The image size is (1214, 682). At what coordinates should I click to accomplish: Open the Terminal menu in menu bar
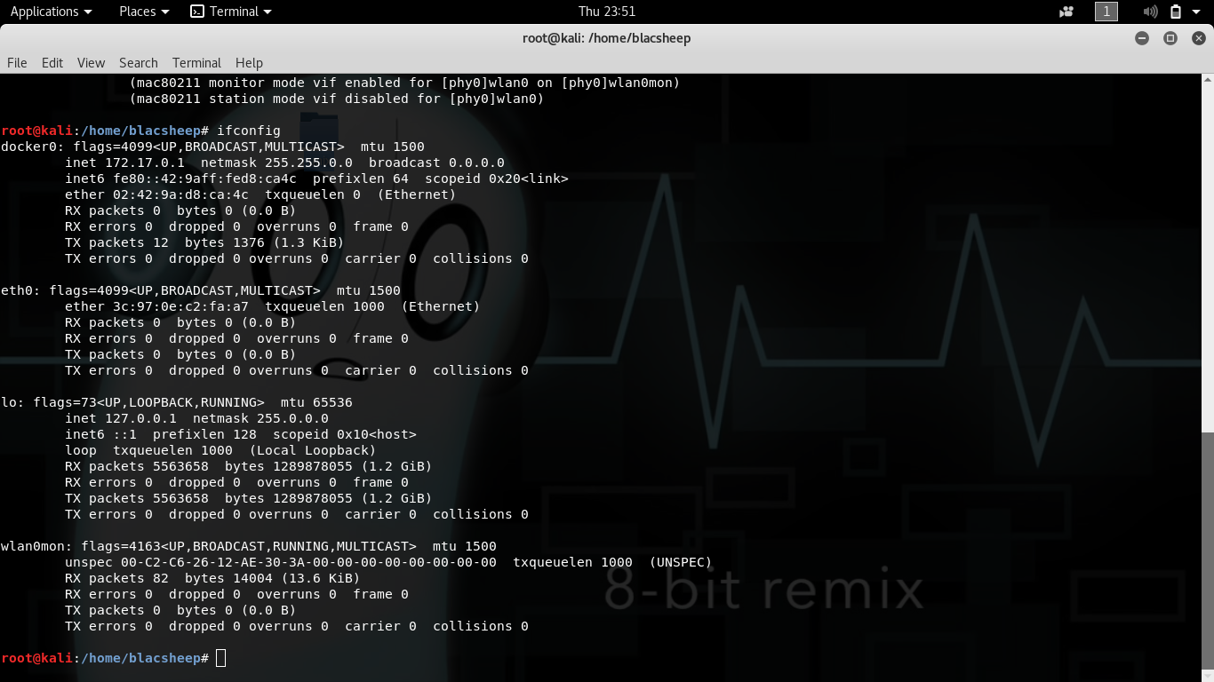[196, 63]
